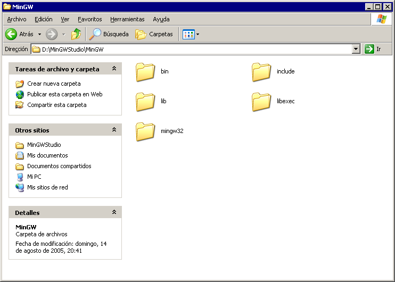Collapse Tareas de archivo y carpeta panel
395x282 pixels.
(x=114, y=69)
